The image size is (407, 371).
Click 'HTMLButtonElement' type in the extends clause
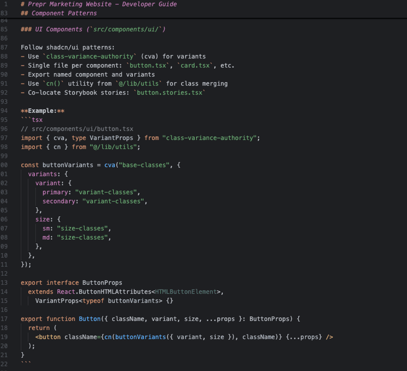click(x=186, y=292)
